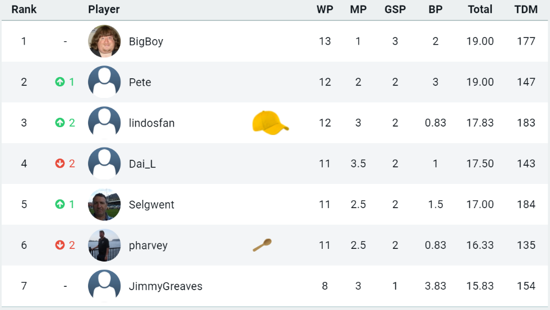Click the yellow cap icon beside lindosfan
This screenshot has height=310, width=550.
point(271,123)
